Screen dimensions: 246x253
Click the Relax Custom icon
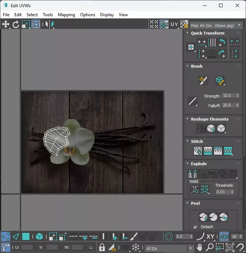(221, 128)
